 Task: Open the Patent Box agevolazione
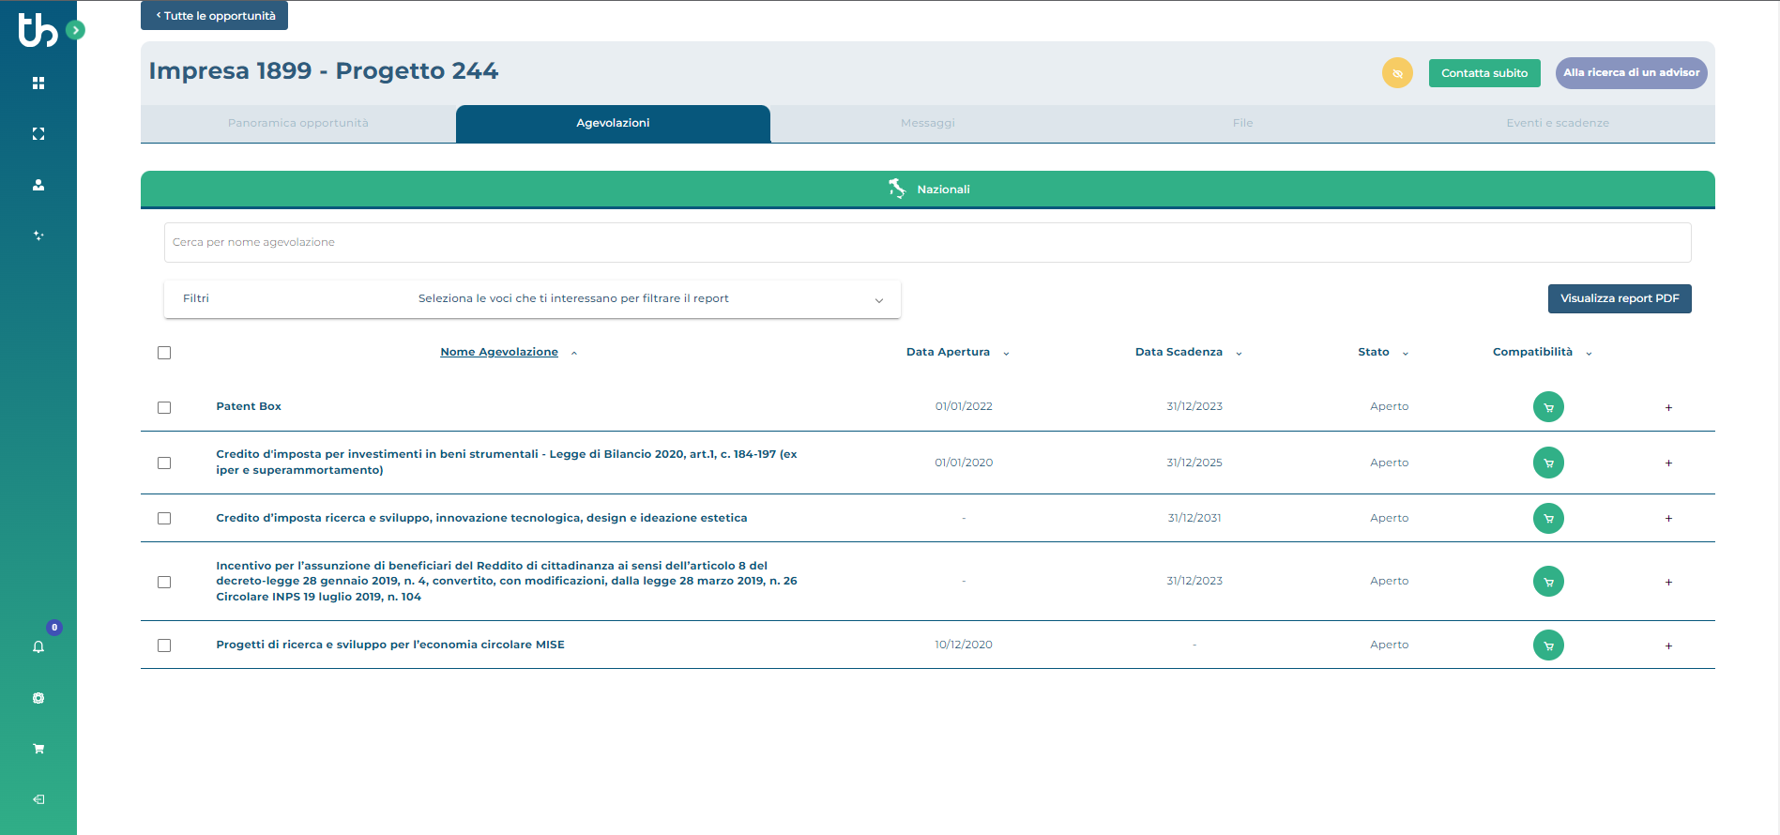249,406
